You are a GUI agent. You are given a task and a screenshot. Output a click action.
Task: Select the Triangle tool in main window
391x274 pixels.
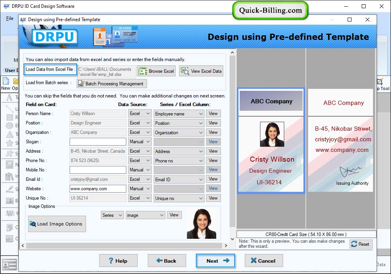[x=9, y=134]
